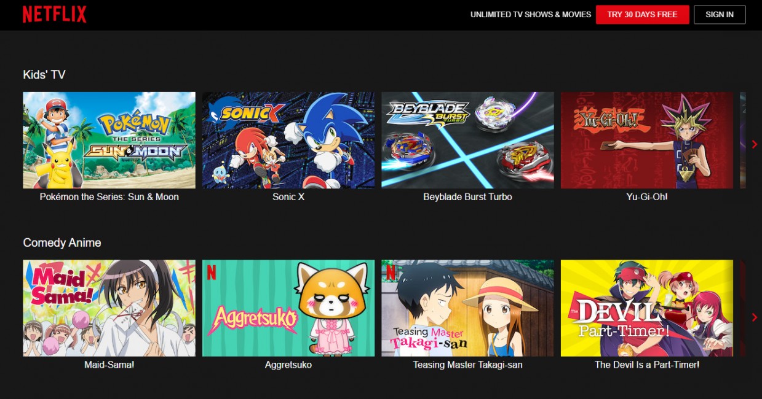Open the Sonic X thumbnail

tap(288, 140)
